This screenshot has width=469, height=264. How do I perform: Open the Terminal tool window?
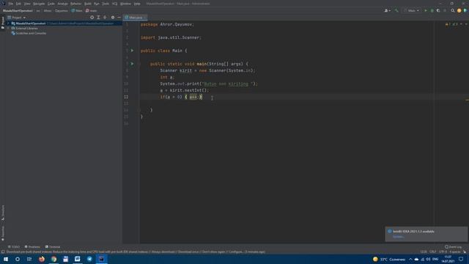click(x=53, y=247)
